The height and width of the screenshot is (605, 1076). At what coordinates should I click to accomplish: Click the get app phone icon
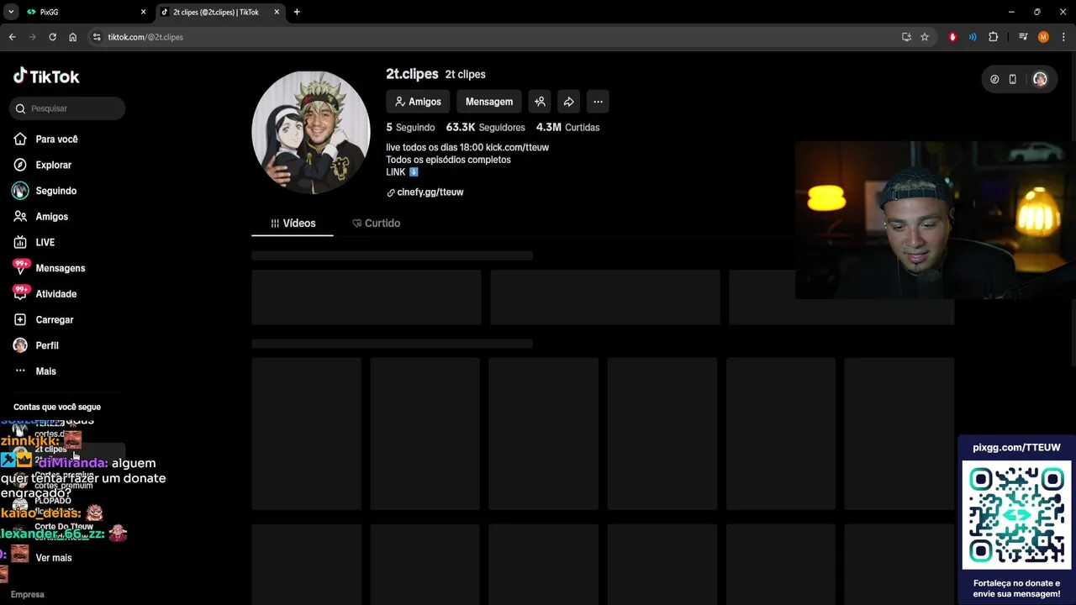click(x=1012, y=79)
